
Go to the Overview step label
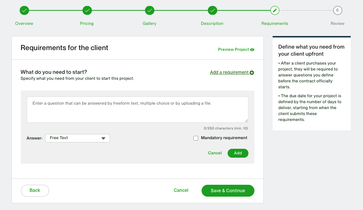pos(24,23)
